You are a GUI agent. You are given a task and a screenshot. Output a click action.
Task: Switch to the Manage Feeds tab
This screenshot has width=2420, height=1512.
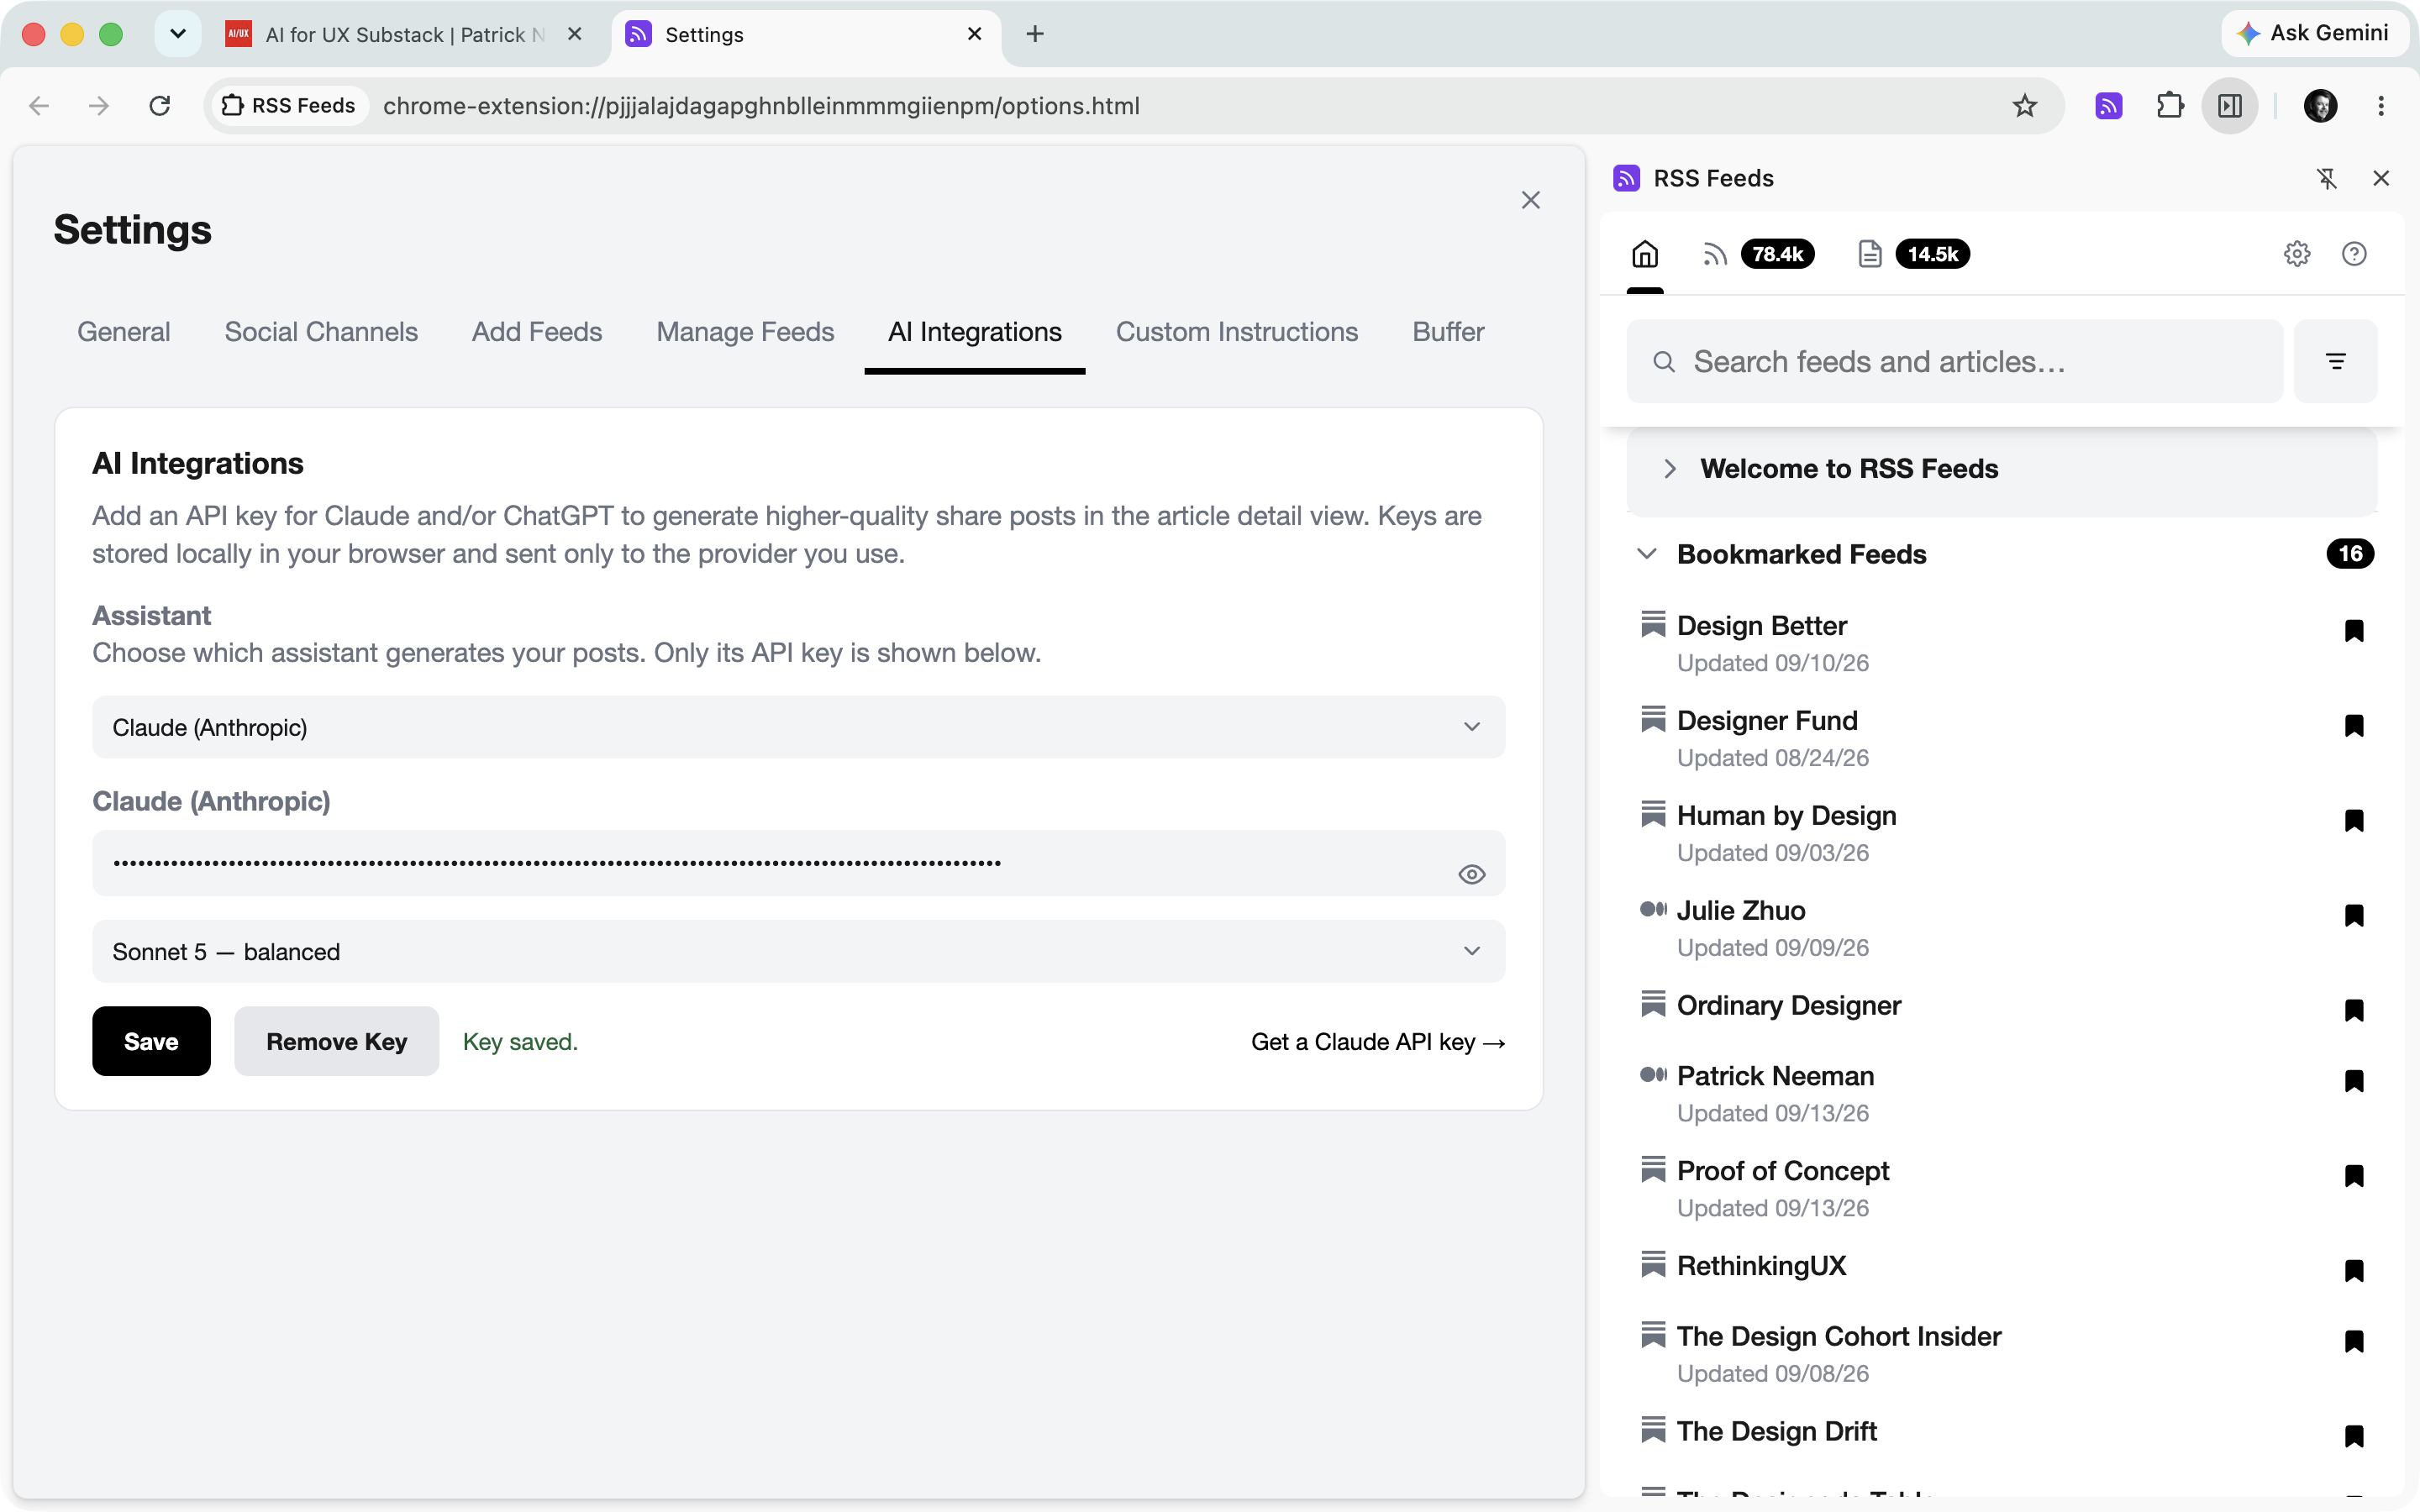coord(745,331)
